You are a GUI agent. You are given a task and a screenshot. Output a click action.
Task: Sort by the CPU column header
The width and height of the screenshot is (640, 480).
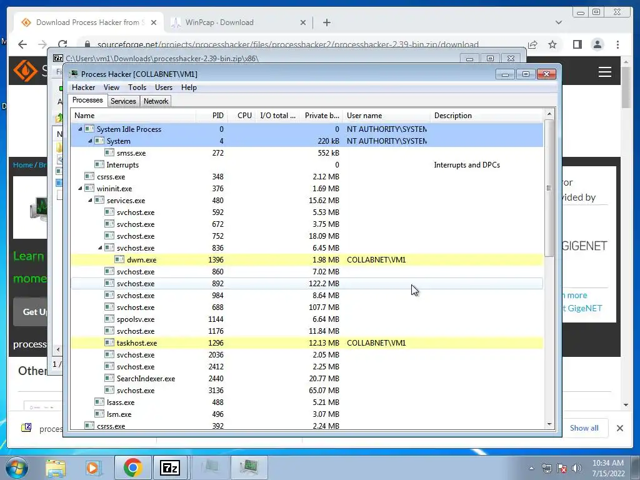point(242,116)
